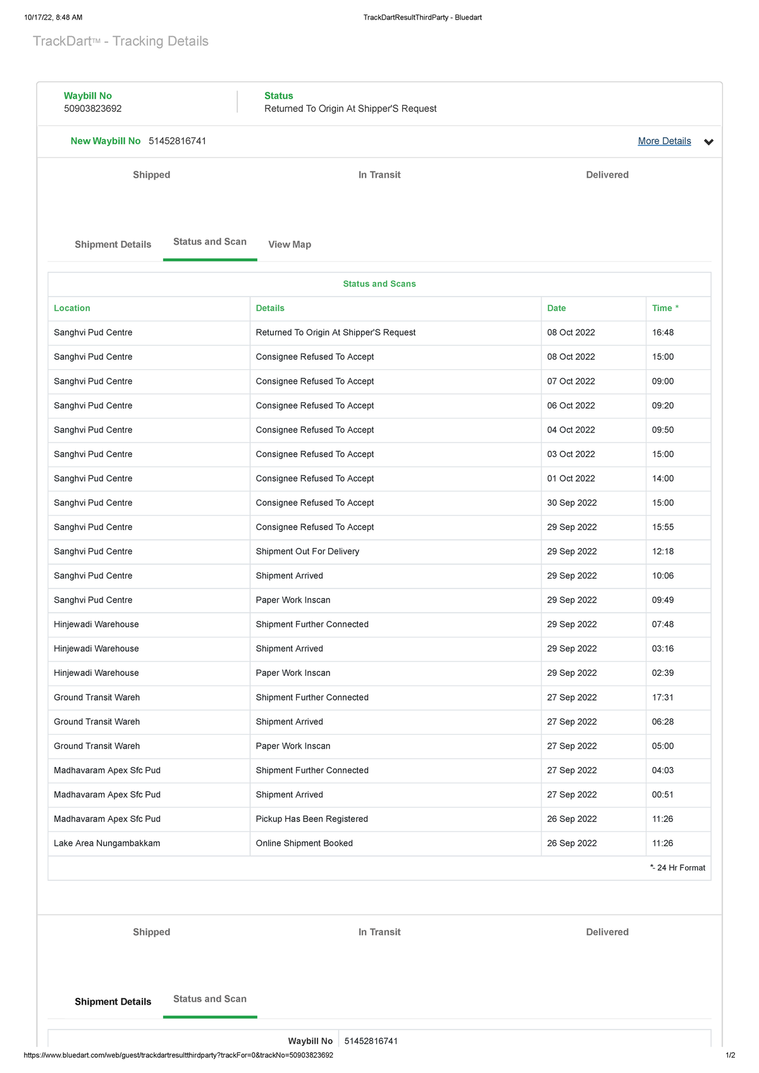
Task: Open the More Details link
Action: 664,141
